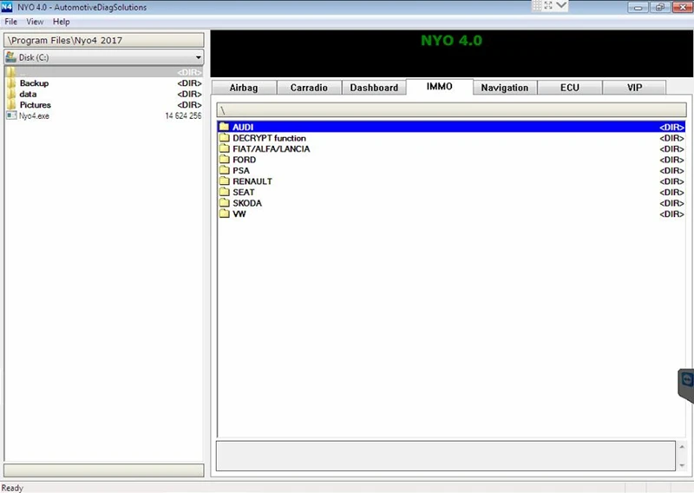Select the SKODA directory name

tap(247, 203)
